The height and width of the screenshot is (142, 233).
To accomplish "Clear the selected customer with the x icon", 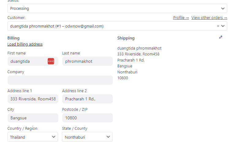I will coord(218,26).
